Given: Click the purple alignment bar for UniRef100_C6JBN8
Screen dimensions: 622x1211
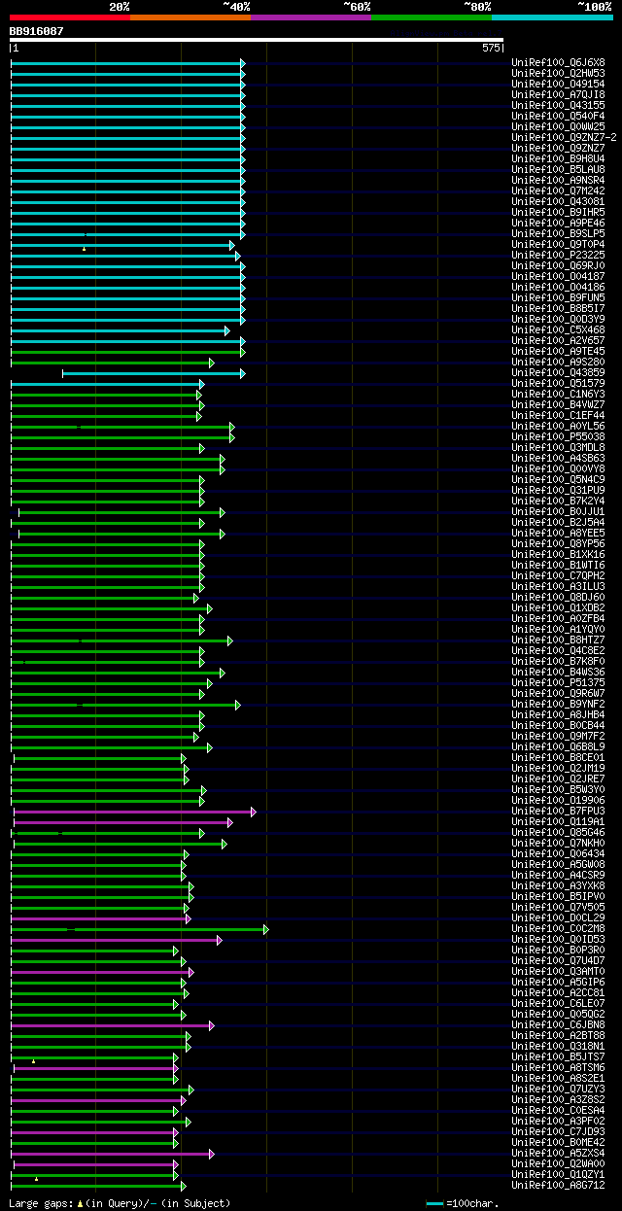Looking at the screenshot, I should [x=113, y=1025].
